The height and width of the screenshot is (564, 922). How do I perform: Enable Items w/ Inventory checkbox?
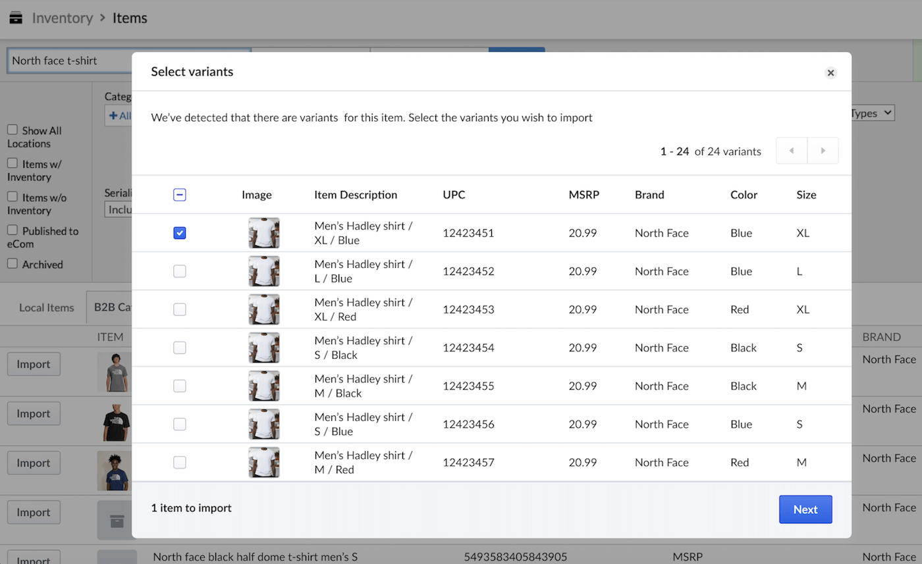coord(13,163)
